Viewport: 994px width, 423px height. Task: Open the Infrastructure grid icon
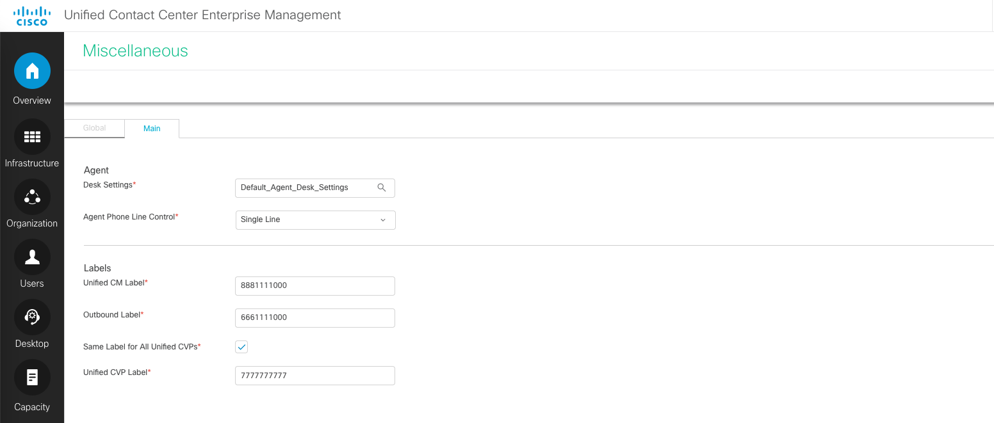coord(32,136)
